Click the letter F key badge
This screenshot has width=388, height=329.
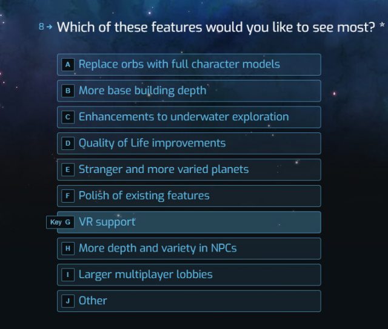(68, 196)
